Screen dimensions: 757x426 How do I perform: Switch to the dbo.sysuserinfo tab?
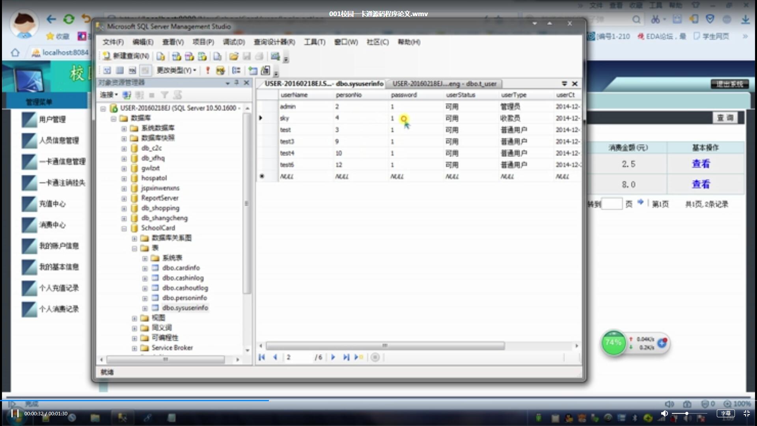323,84
